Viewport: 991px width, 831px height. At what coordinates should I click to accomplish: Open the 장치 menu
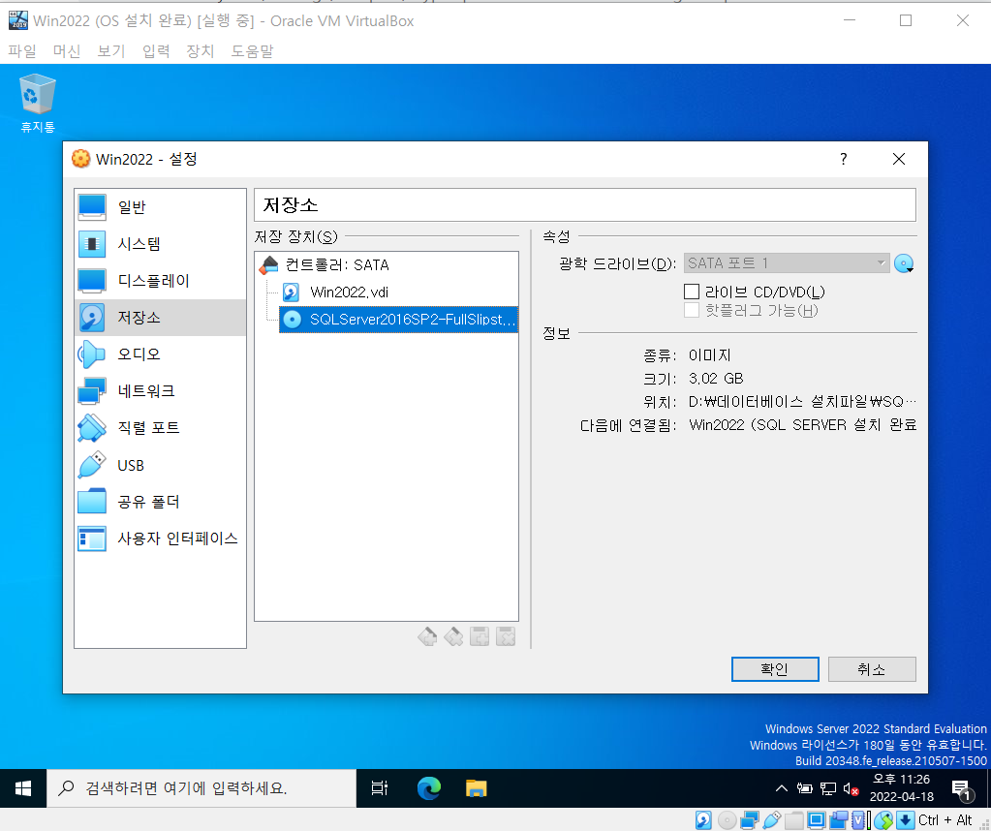(201, 51)
